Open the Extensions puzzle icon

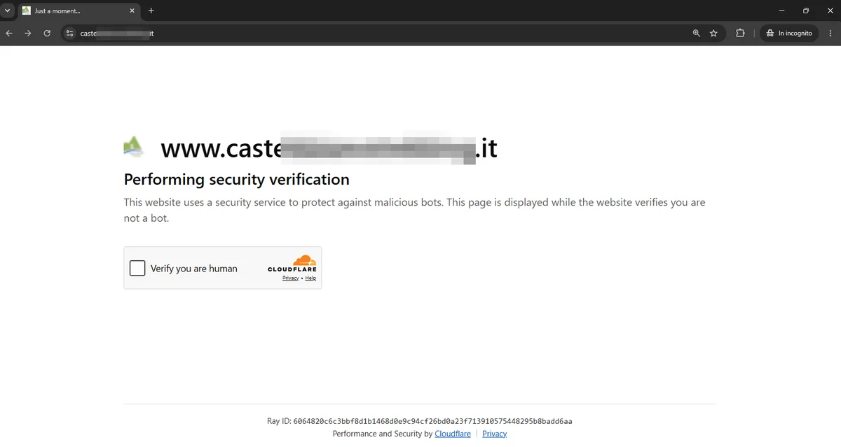(740, 33)
